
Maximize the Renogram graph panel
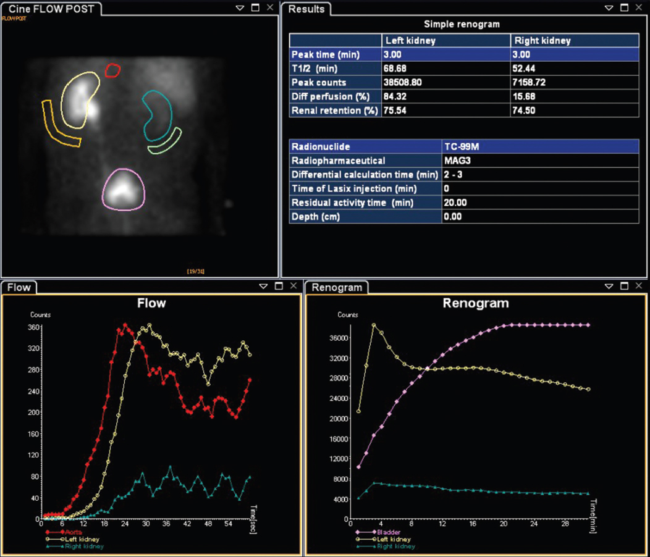click(624, 287)
